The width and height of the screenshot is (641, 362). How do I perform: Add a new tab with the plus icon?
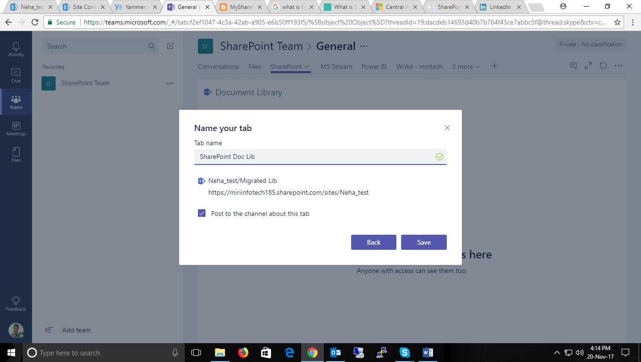(494, 66)
